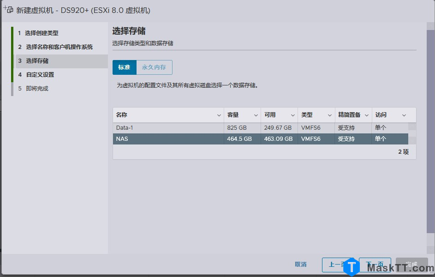
Task: Click the 取消 cancel button
Action: (301, 265)
